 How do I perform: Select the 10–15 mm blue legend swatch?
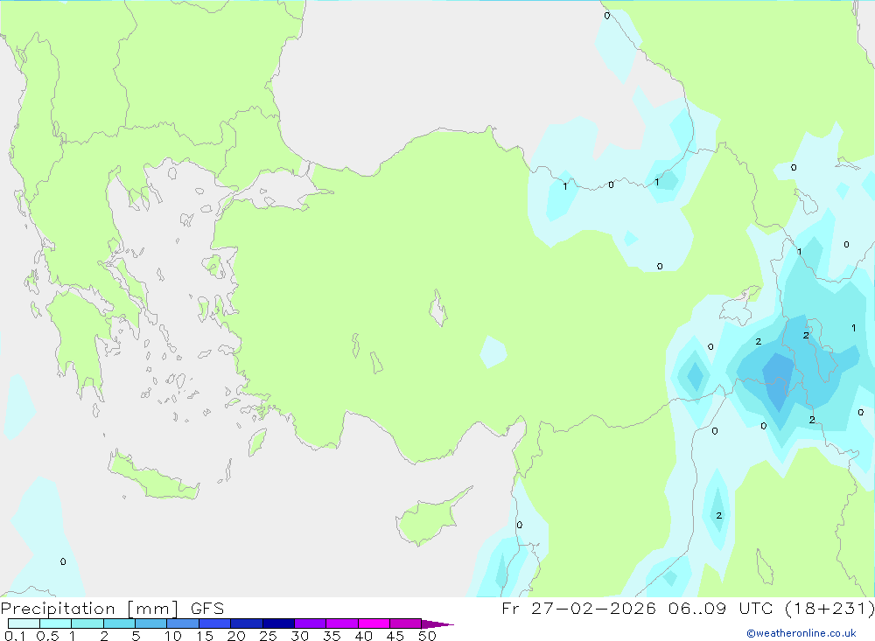[183, 624]
